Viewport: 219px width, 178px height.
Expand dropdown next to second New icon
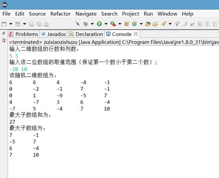pyautogui.click(x=25, y=24)
